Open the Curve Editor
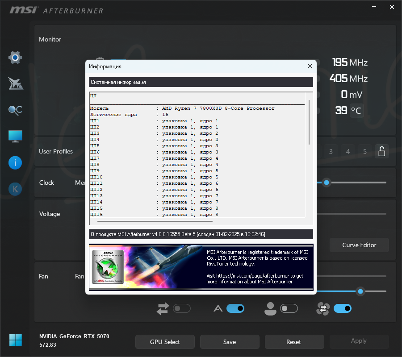 click(x=359, y=245)
